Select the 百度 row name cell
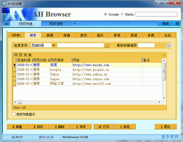 pos(61,65)
